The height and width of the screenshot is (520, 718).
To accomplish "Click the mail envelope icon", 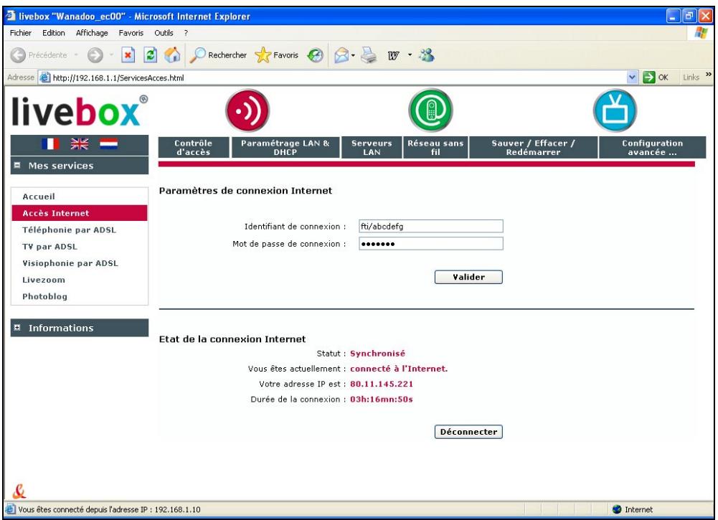I will tap(341, 55).
